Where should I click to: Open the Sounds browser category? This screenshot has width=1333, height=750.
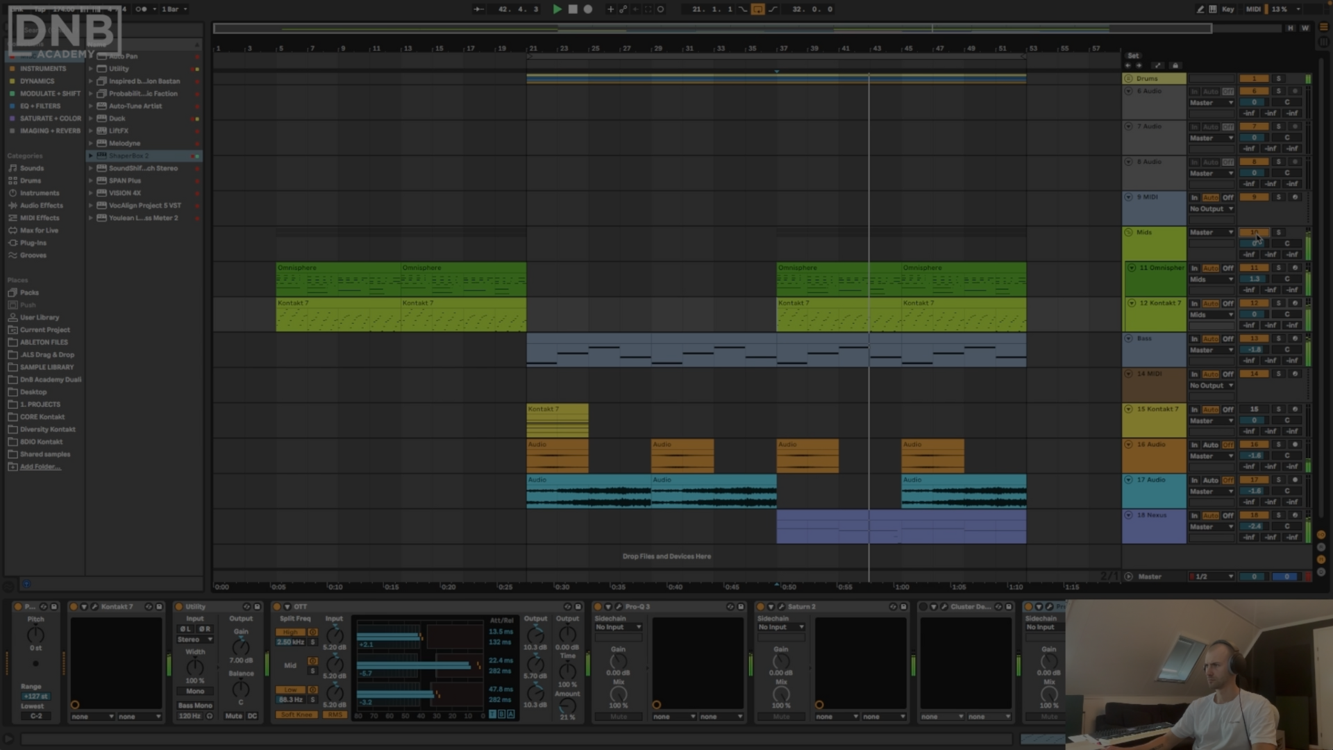click(32, 168)
